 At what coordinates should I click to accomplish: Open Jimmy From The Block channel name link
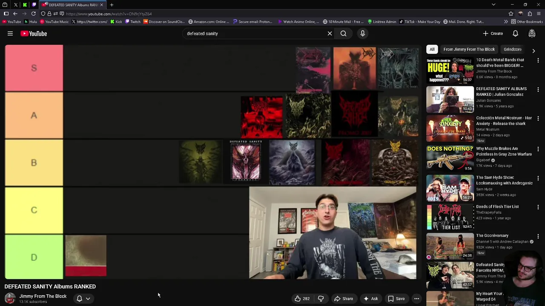[x=43, y=296]
